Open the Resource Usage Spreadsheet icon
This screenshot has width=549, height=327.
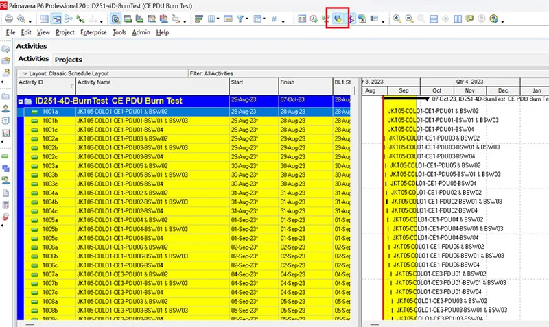tap(151, 19)
